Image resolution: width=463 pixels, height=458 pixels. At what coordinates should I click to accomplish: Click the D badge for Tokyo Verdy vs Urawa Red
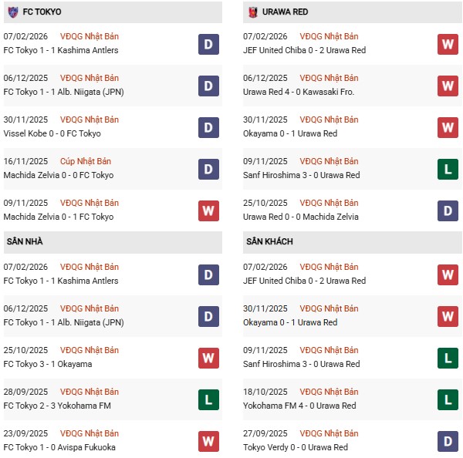[x=448, y=441]
